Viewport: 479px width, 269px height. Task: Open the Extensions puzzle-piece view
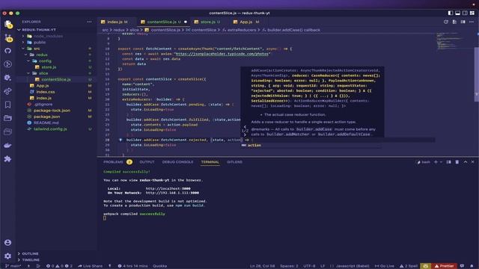pyautogui.click(x=8, y=158)
